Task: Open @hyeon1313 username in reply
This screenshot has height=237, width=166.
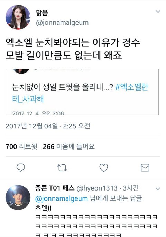Action: pos(97,188)
